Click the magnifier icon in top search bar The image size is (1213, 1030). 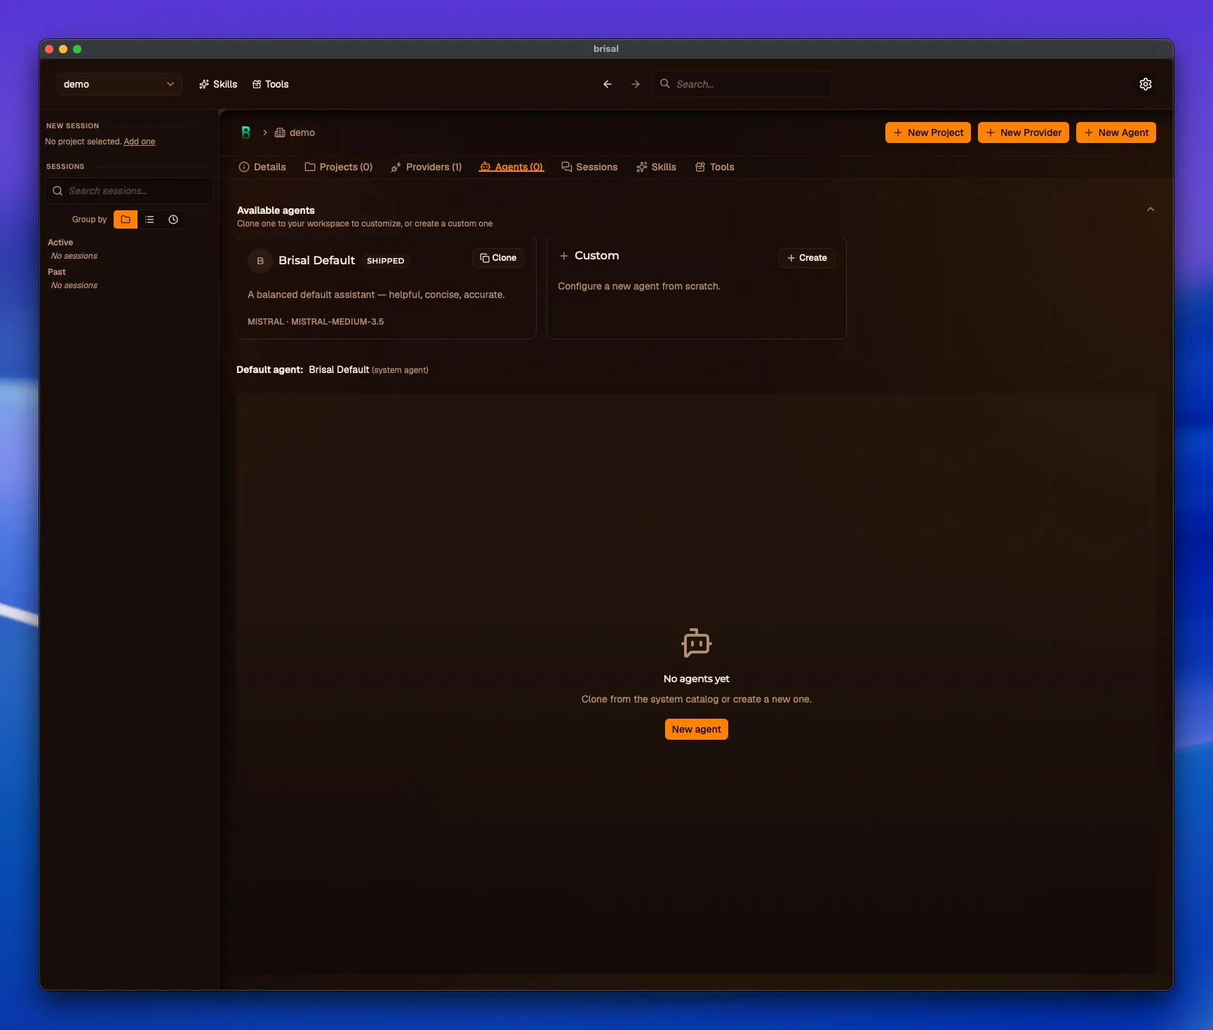[x=665, y=83]
